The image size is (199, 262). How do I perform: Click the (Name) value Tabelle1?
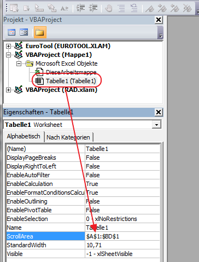coord(97,149)
